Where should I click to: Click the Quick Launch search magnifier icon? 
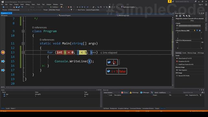point(196,1)
